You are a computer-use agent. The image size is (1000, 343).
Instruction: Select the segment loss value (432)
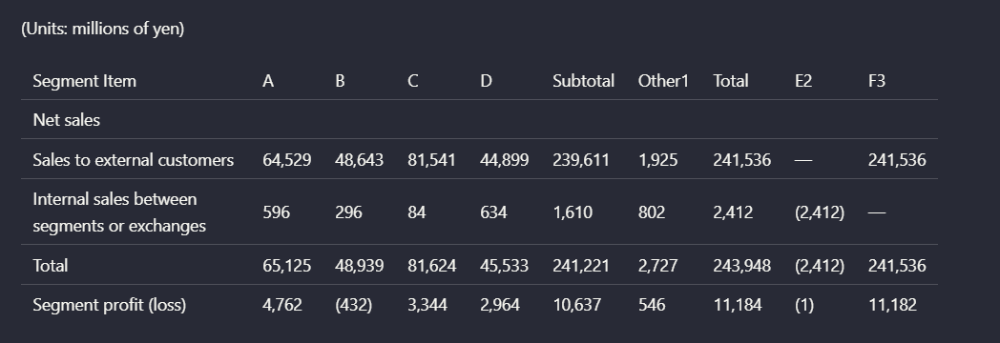[x=353, y=305]
